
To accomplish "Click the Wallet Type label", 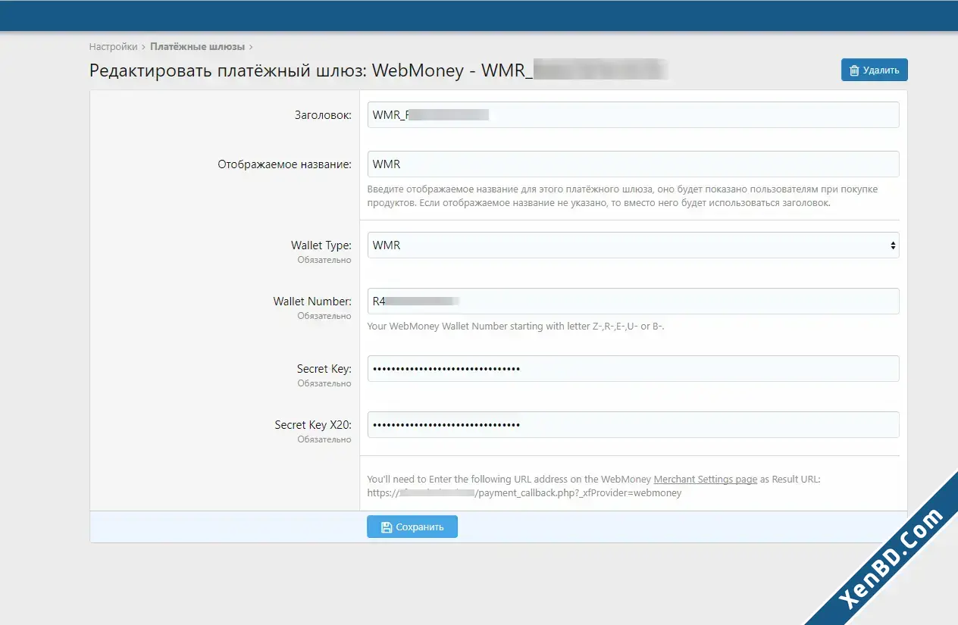I will click(321, 245).
